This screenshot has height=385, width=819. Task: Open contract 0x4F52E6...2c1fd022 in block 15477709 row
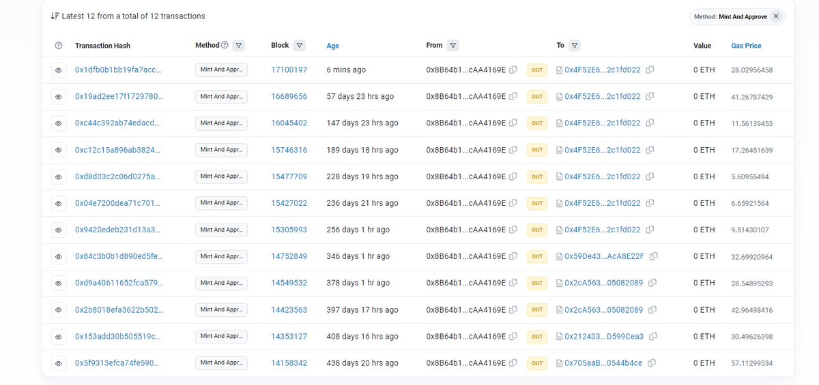602,176
